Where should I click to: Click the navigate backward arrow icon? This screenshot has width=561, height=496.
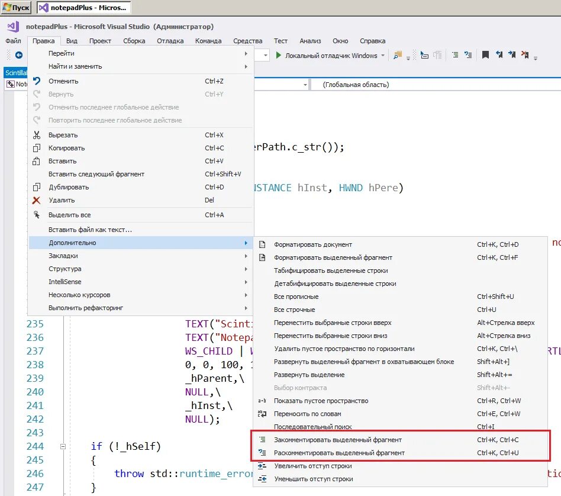tap(19, 55)
